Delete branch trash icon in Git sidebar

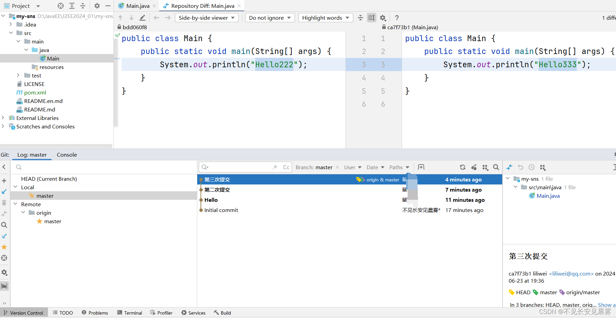(4, 203)
